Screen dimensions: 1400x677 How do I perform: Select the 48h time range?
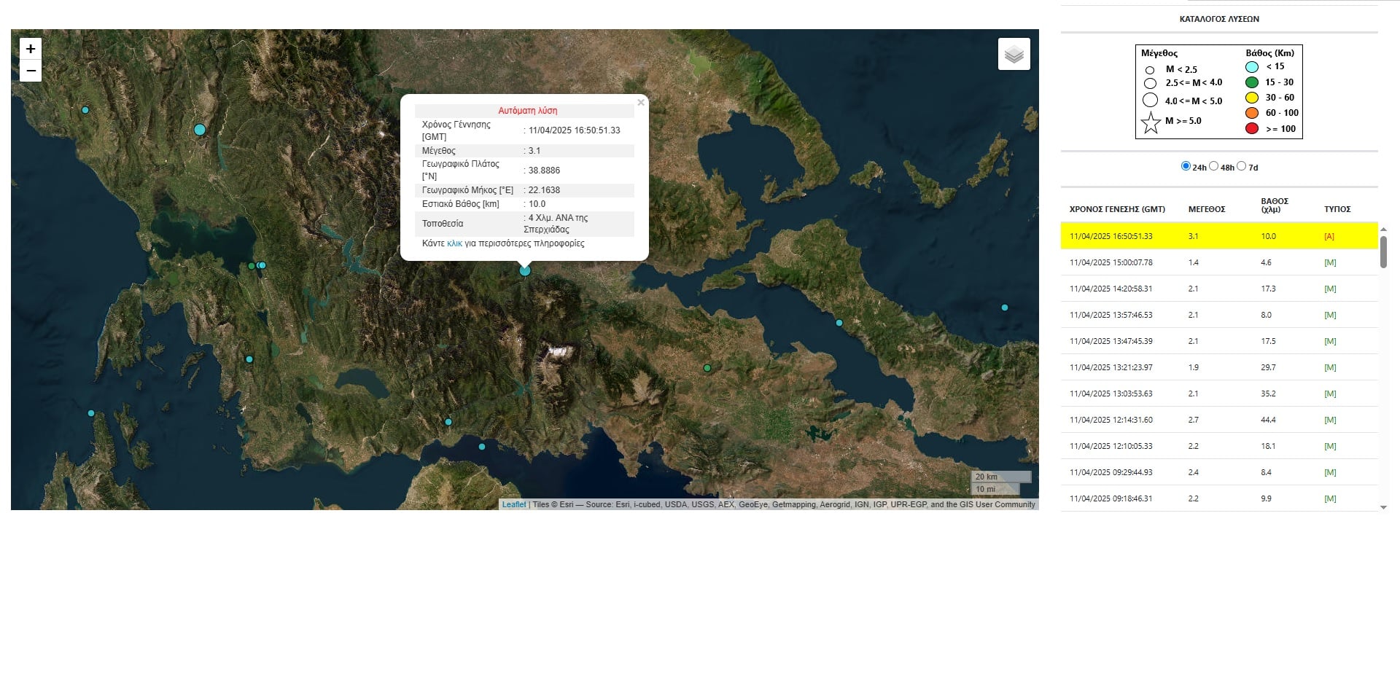tap(1213, 166)
